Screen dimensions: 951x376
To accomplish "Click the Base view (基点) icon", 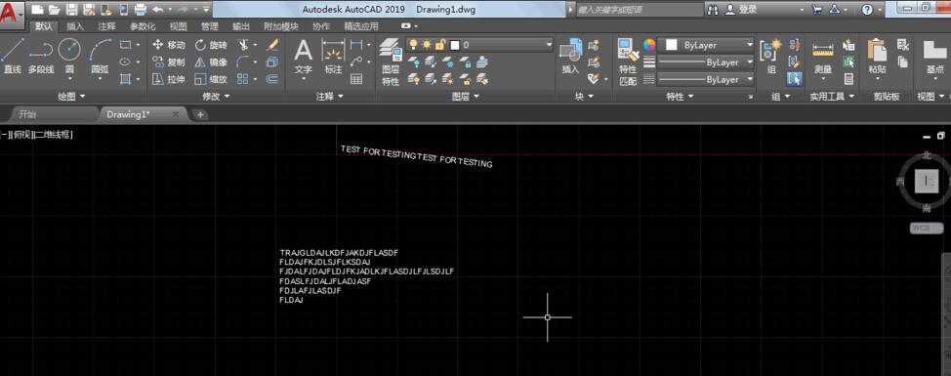I will (934, 57).
